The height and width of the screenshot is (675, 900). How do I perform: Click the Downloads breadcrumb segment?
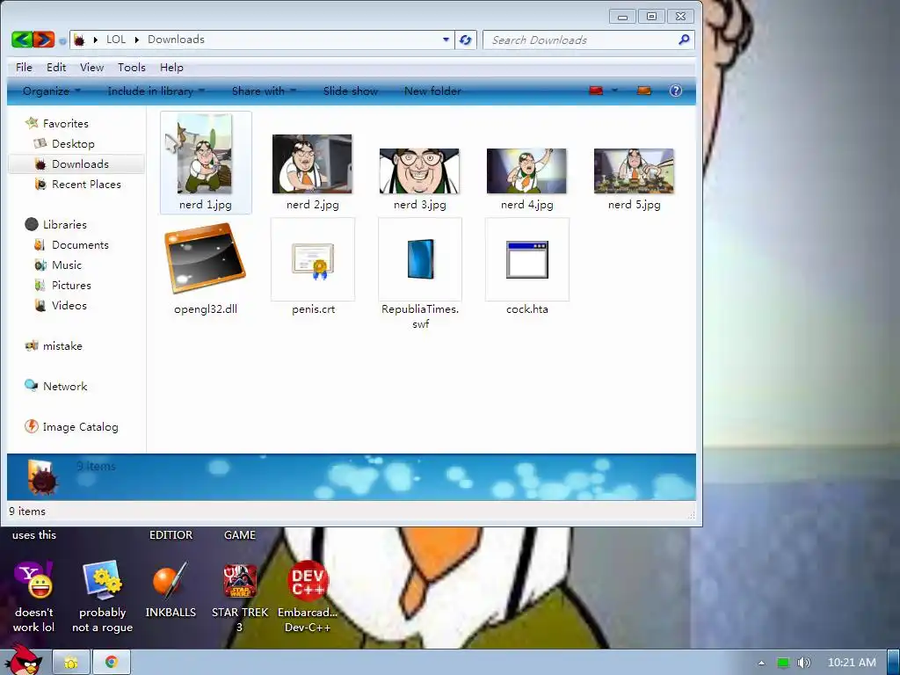[176, 40]
